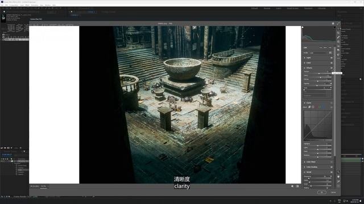This screenshot has height=204, width=364.
Task: Open the Masking tool in Camera Raw
Action: [338, 41]
